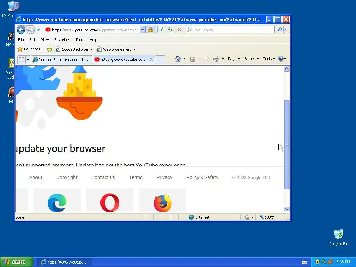The image size is (356, 267).
Task: Open the Tools menu in menu bar
Action: [x=80, y=40]
